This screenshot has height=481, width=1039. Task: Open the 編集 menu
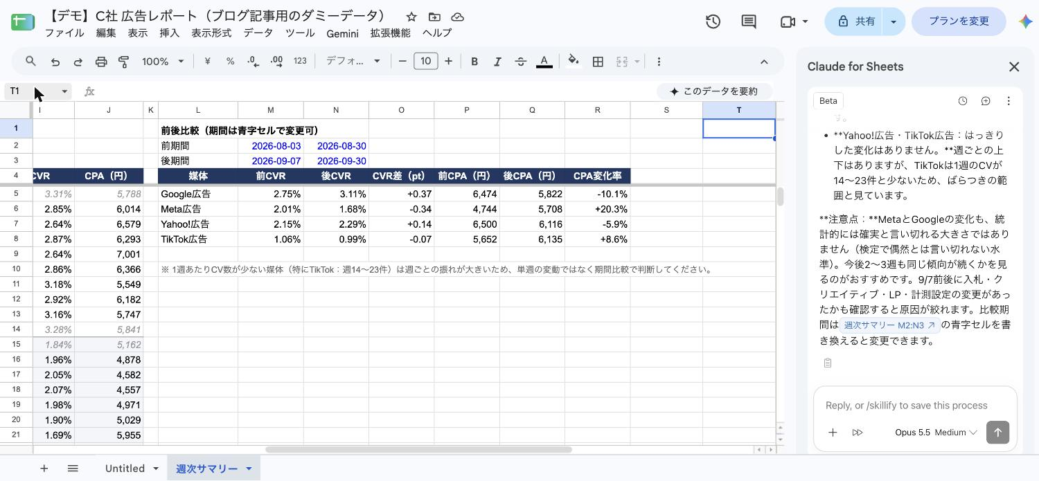[x=106, y=33]
